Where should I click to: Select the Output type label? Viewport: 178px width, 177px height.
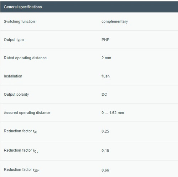pos(14,40)
